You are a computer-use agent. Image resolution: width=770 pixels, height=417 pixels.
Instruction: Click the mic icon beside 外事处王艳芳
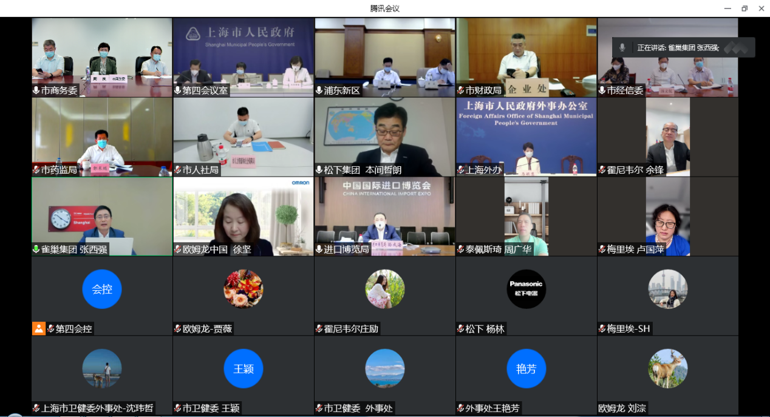[x=461, y=409]
